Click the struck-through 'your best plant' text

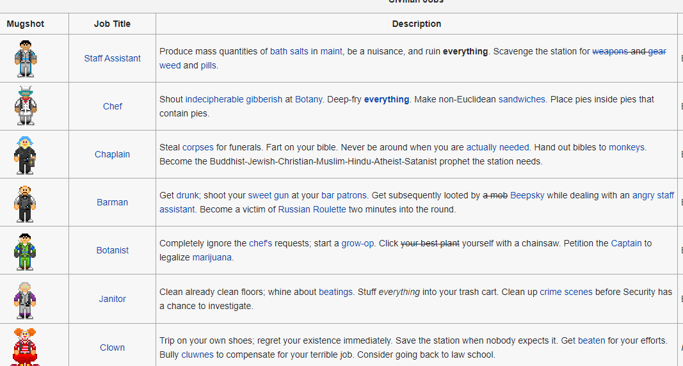tap(430, 243)
